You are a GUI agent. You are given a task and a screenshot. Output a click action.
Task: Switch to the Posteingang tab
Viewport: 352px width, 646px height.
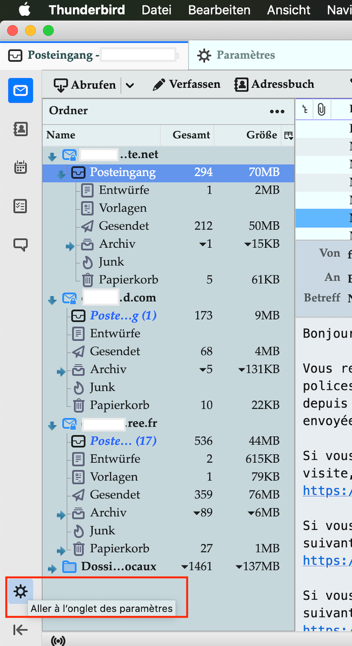pyautogui.click(x=94, y=55)
